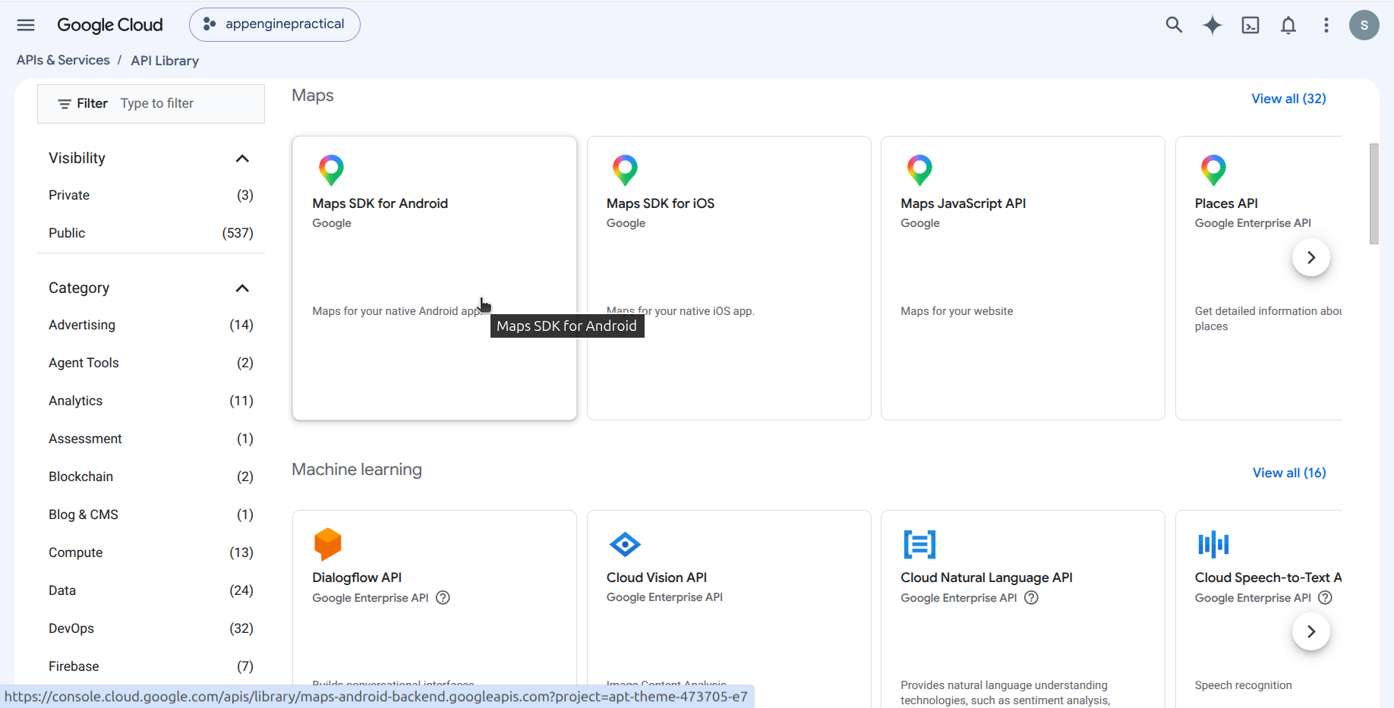Click the Cloud Vision API diamond icon
This screenshot has width=1394, height=708.
tap(625, 544)
